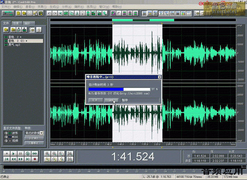Go to end with the skip-forward button
The image size is (247, 180).
[x=27, y=159]
